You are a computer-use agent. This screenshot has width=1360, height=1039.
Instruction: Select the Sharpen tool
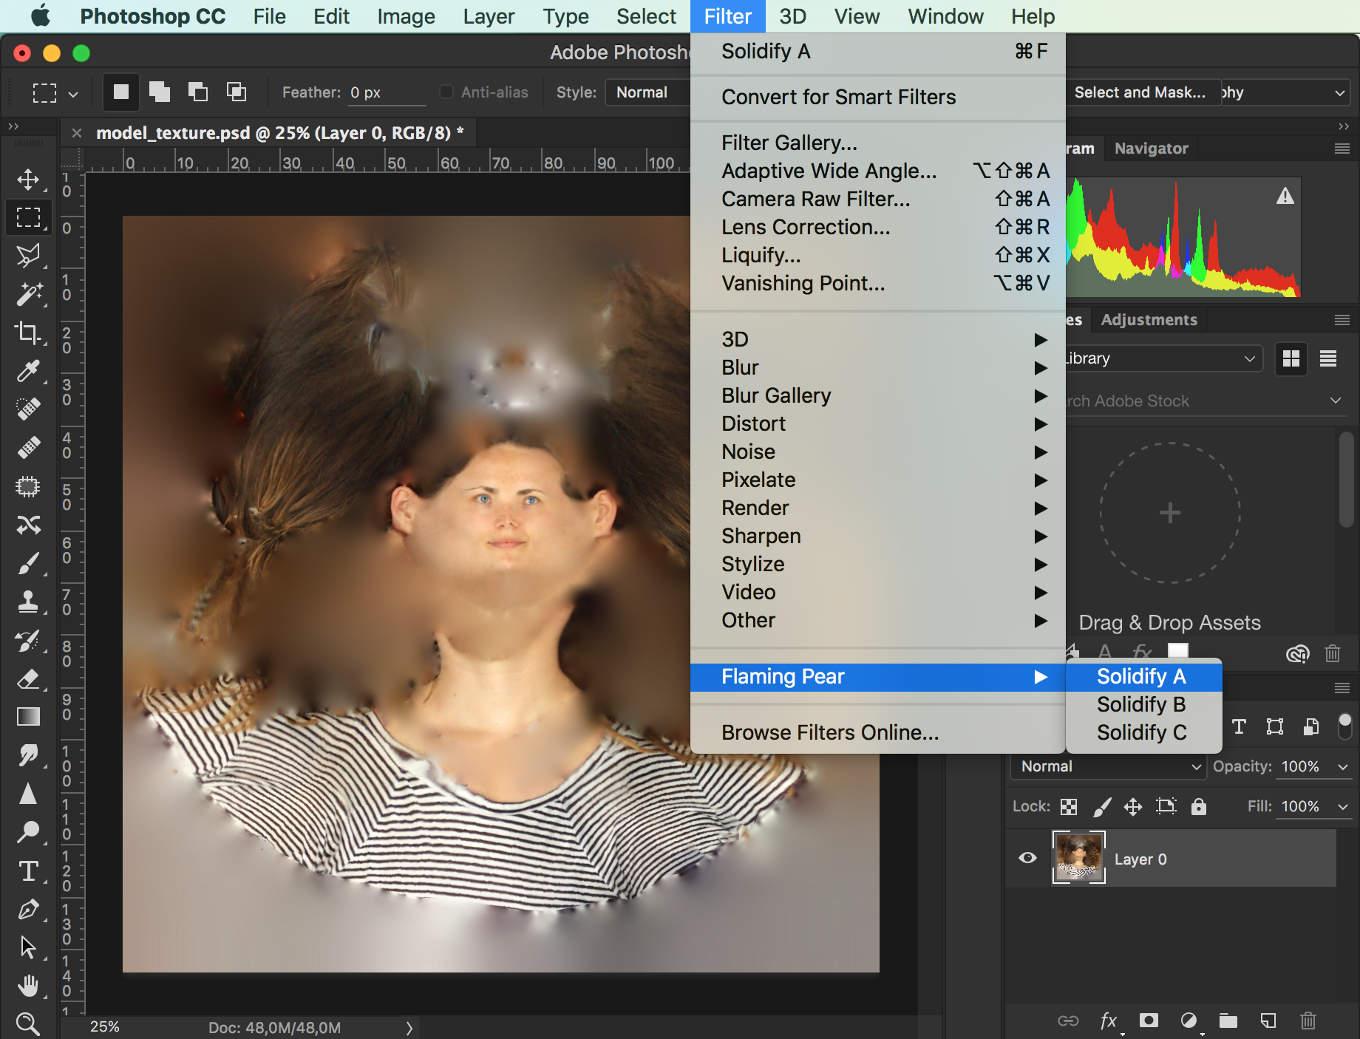click(28, 794)
